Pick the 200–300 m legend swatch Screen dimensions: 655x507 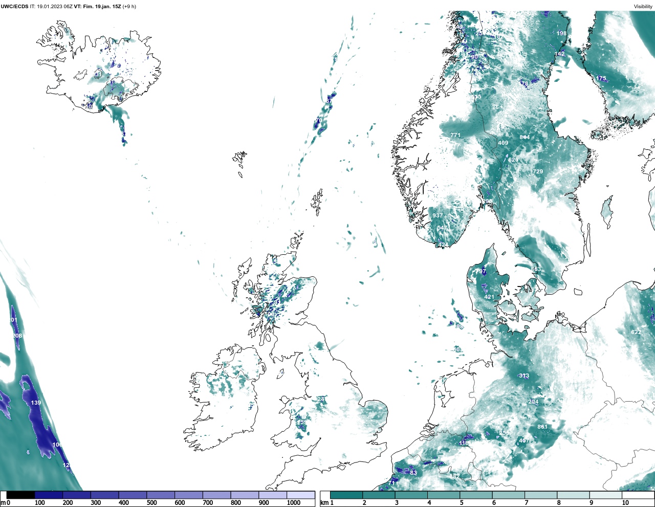(x=77, y=495)
